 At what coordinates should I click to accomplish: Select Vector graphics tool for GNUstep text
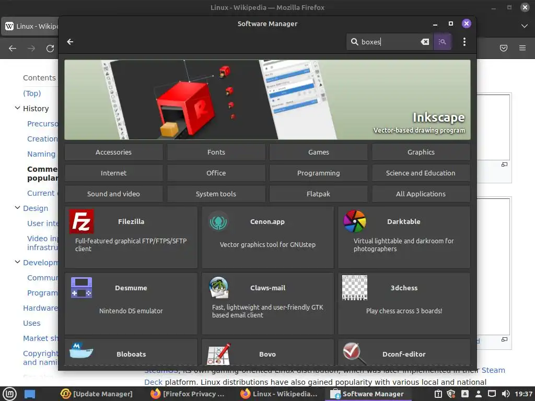[x=267, y=244]
